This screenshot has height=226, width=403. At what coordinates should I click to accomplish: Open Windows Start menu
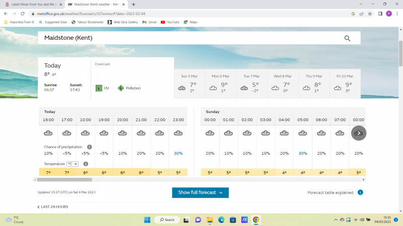point(147,220)
